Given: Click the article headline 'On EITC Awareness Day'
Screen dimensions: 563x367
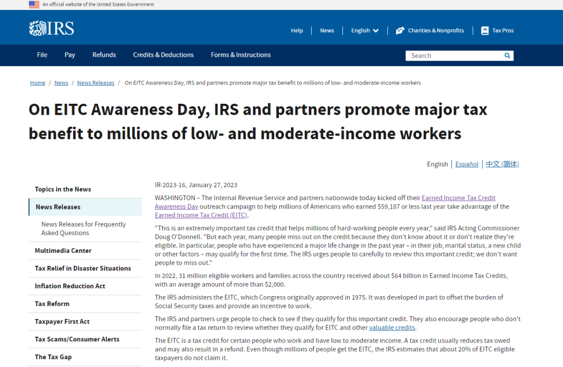Looking at the screenshot, I should pos(258,121).
